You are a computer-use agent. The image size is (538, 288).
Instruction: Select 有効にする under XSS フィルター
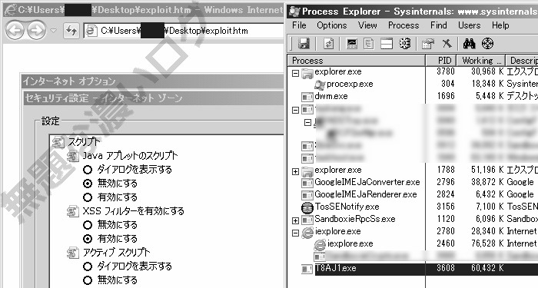click(x=88, y=239)
